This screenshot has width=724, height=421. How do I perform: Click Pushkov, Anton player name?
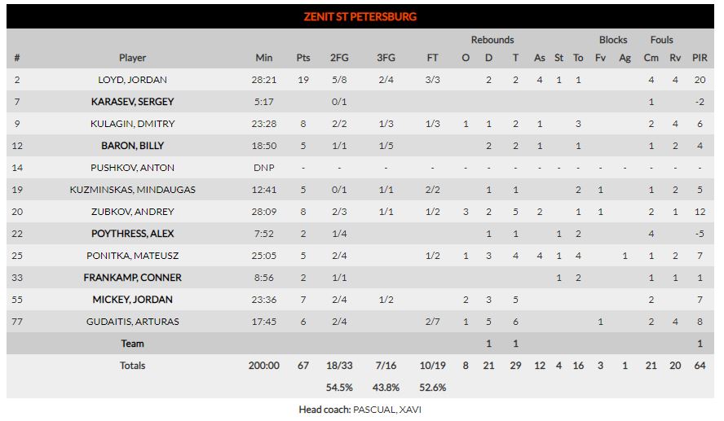click(x=132, y=168)
